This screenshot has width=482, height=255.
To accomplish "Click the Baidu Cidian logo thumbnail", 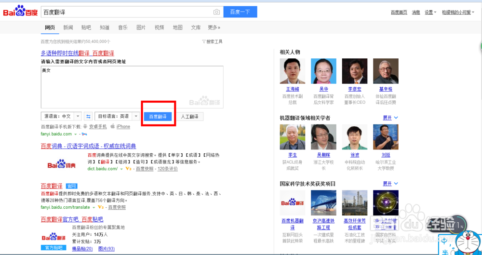I will (x=62, y=164).
